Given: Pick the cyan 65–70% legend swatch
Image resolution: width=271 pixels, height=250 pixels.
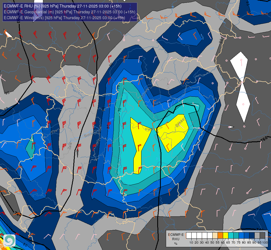Looking at the screenshot, I should click(x=231, y=236).
